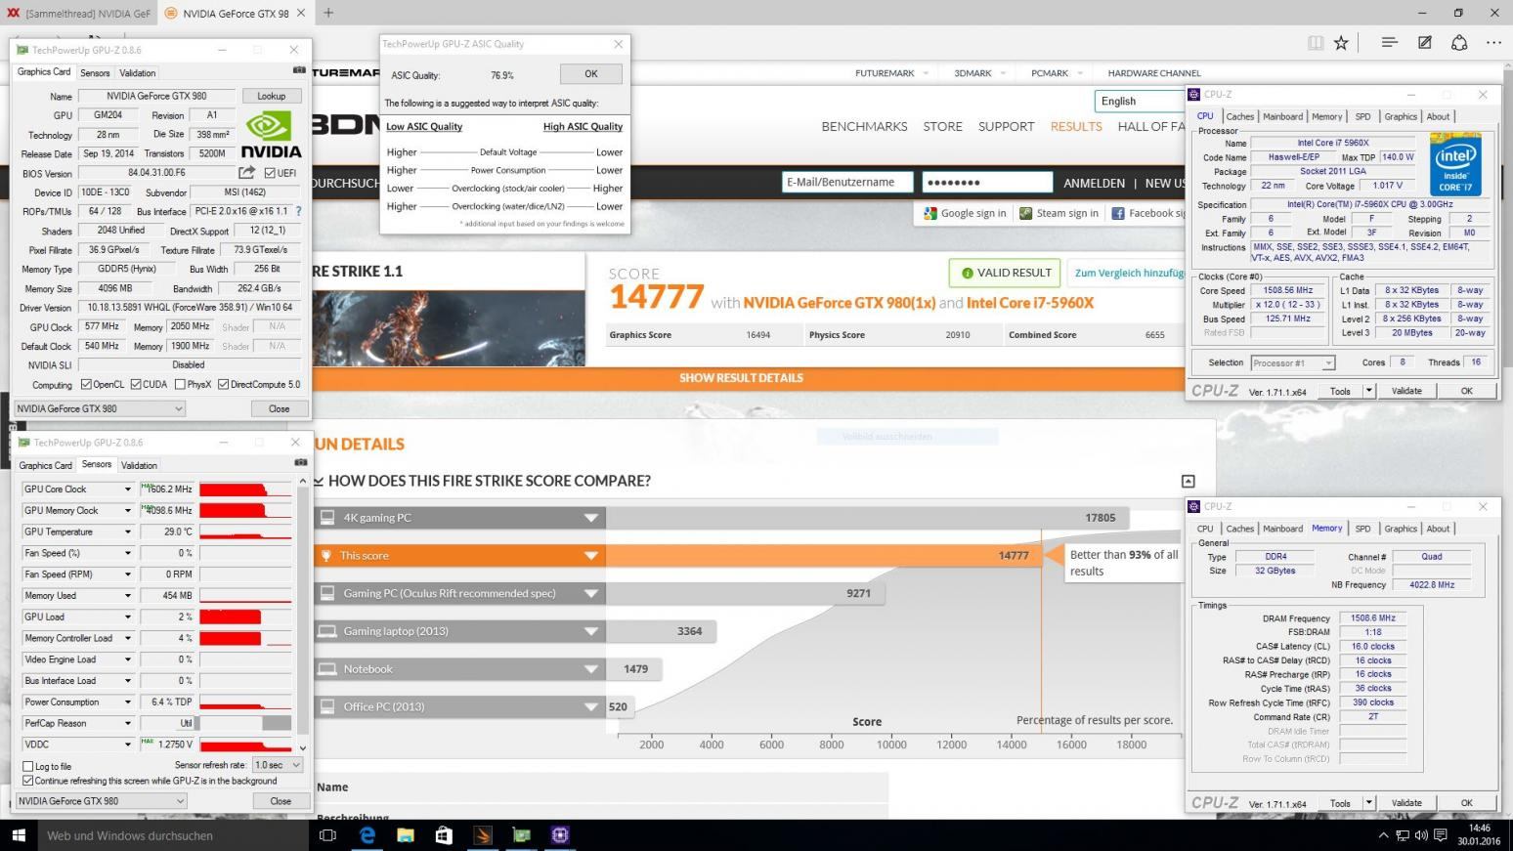Toggle the UEFI checkbox in GPU-Z
Image resolution: width=1513 pixels, height=851 pixels.
coord(270,173)
